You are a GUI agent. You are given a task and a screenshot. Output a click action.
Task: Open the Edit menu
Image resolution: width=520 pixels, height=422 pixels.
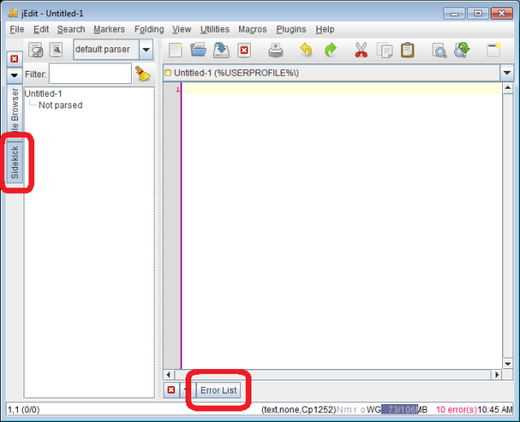[x=42, y=29]
